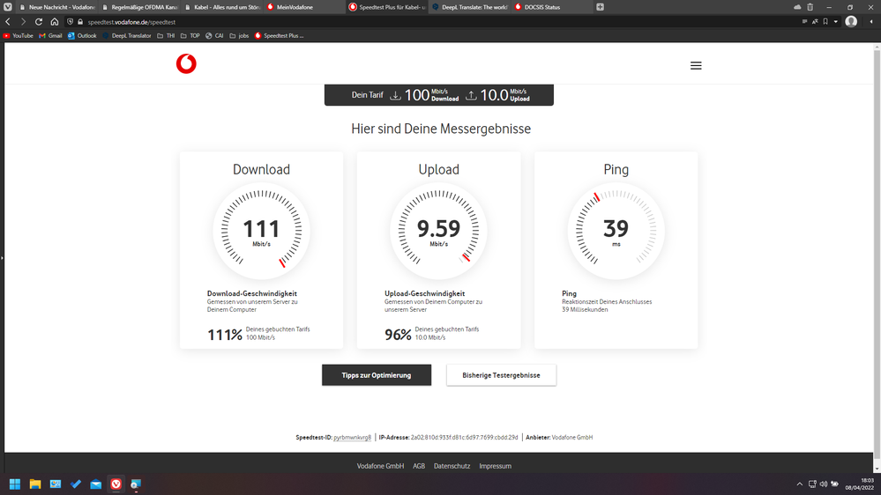Bookmark this page with the bookmark icon

tap(825, 22)
